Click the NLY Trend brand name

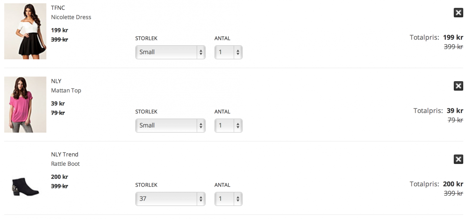tap(65, 154)
